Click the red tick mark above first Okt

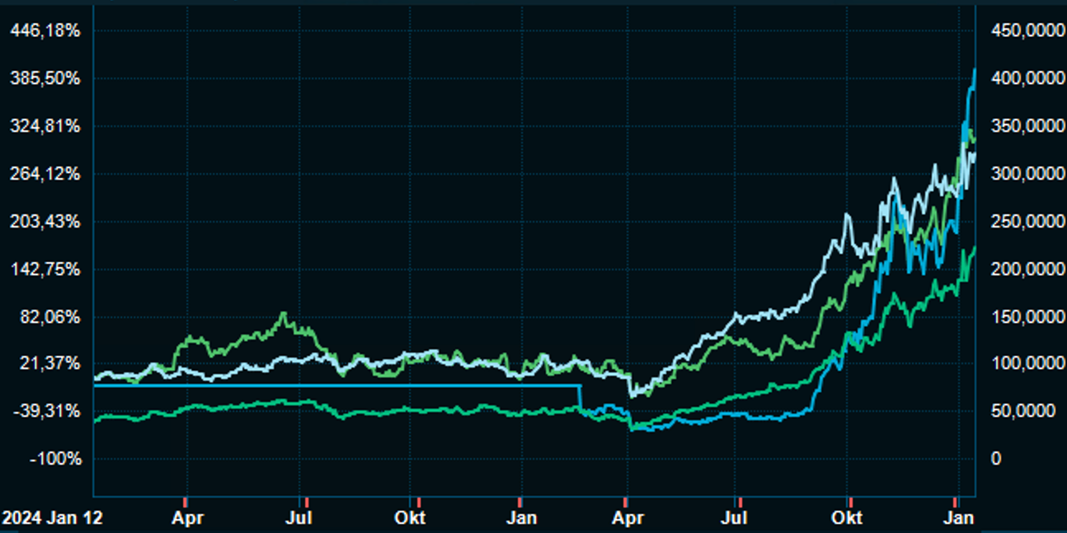pyautogui.click(x=419, y=502)
